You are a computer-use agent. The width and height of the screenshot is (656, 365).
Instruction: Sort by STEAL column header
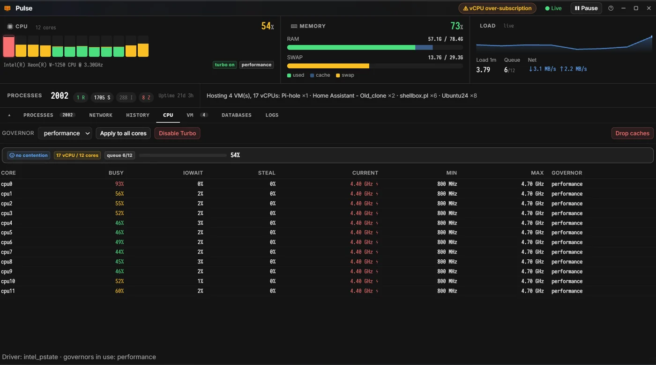coord(267,173)
